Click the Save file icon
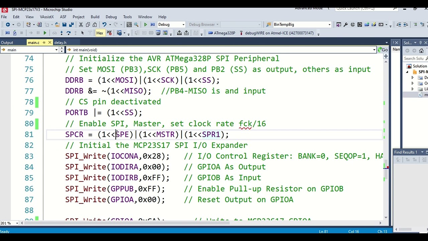Viewport: 428px width, 241px height. (64, 24)
